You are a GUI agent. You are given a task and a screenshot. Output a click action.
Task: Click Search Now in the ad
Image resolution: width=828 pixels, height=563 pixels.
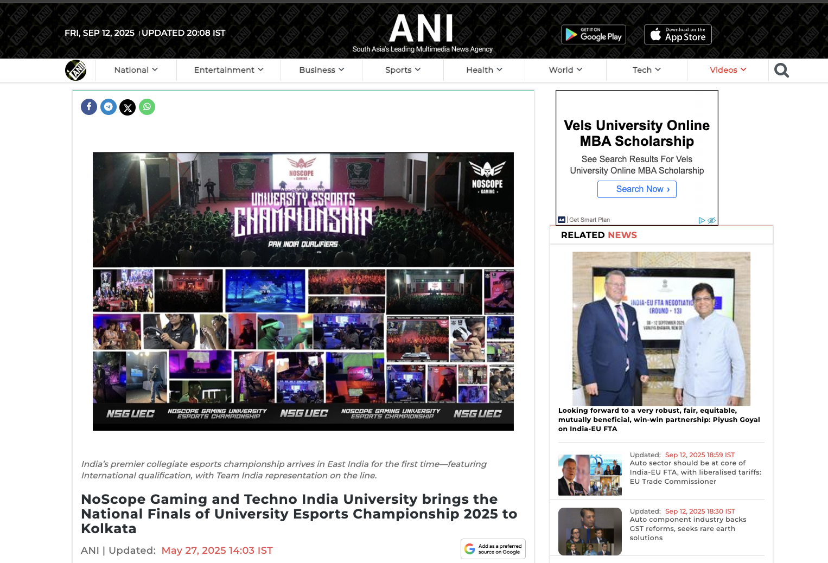637,189
